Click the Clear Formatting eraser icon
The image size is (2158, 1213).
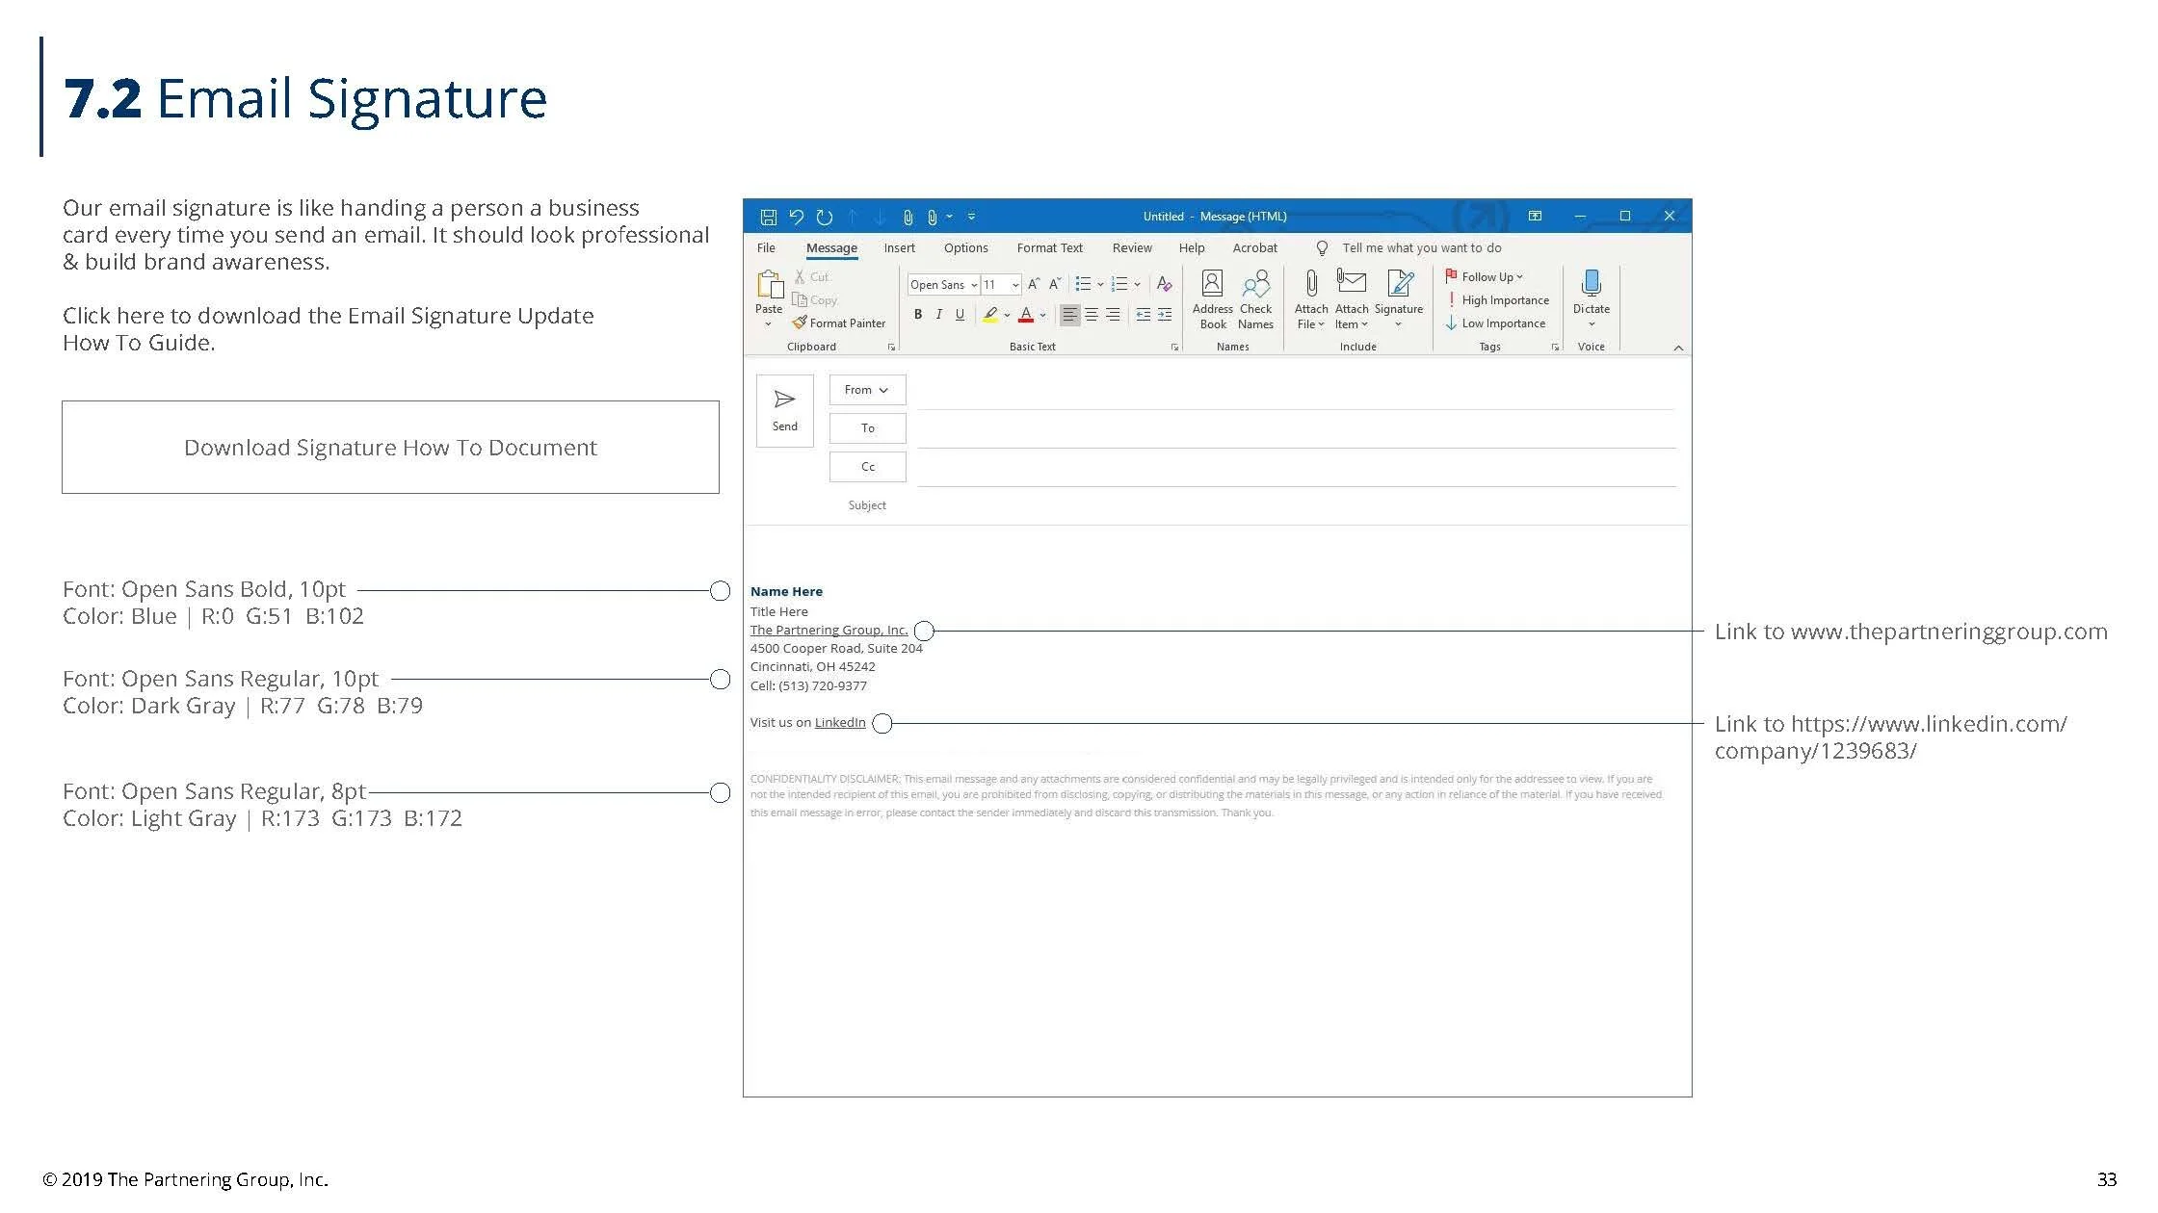click(1164, 284)
